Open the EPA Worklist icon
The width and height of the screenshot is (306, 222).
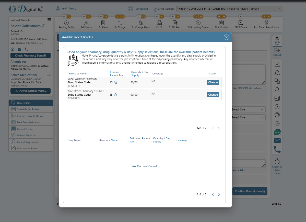click(x=221, y=23)
